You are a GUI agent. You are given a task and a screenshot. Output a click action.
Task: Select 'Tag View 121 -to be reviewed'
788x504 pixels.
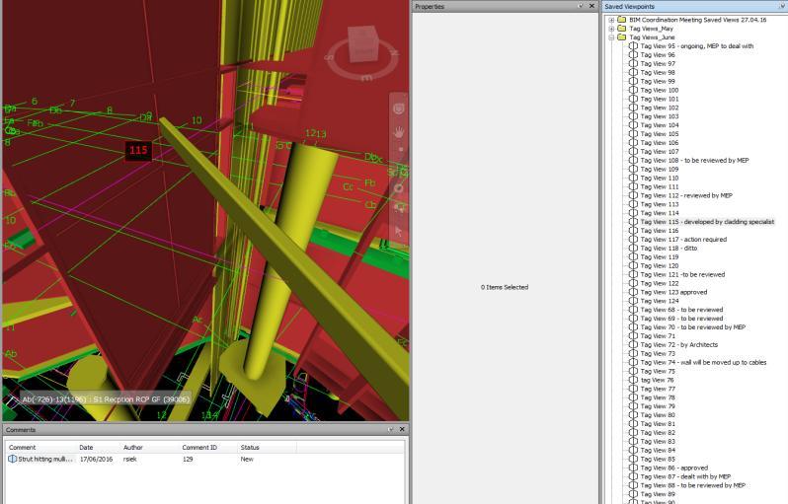coord(682,274)
